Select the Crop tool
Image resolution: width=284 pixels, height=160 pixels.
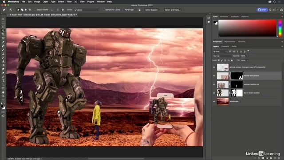point(3,34)
